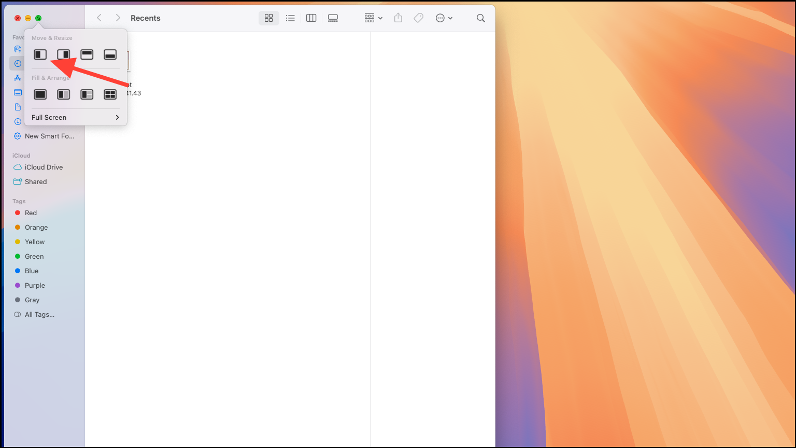
Task: Switch to icon view
Action: click(268, 18)
